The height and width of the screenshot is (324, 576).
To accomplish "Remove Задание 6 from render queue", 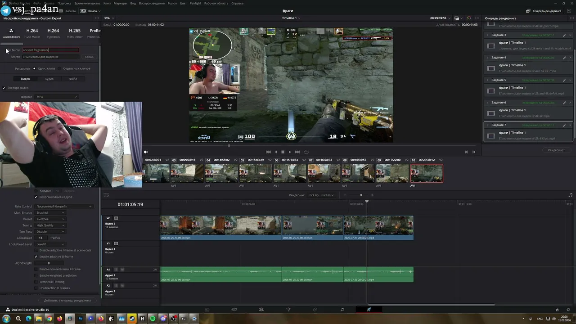I will [x=570, y=103].
